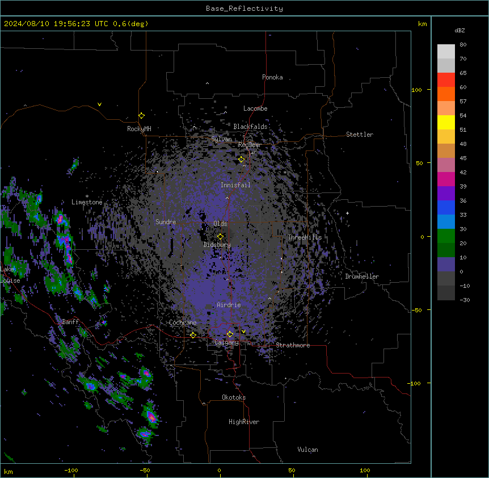Click the RedDeer city label

[x=250, y=145]
